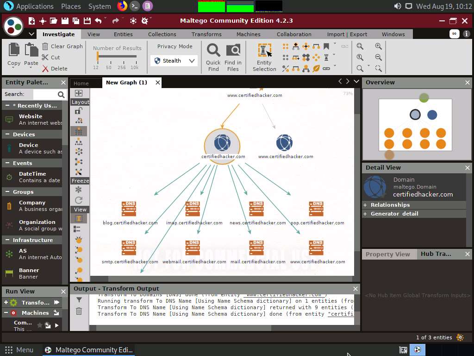Click the Zoom to Fit magnifier icon
Screen dimensions: 474x356
pyautogui.click(x=360, y=46)
